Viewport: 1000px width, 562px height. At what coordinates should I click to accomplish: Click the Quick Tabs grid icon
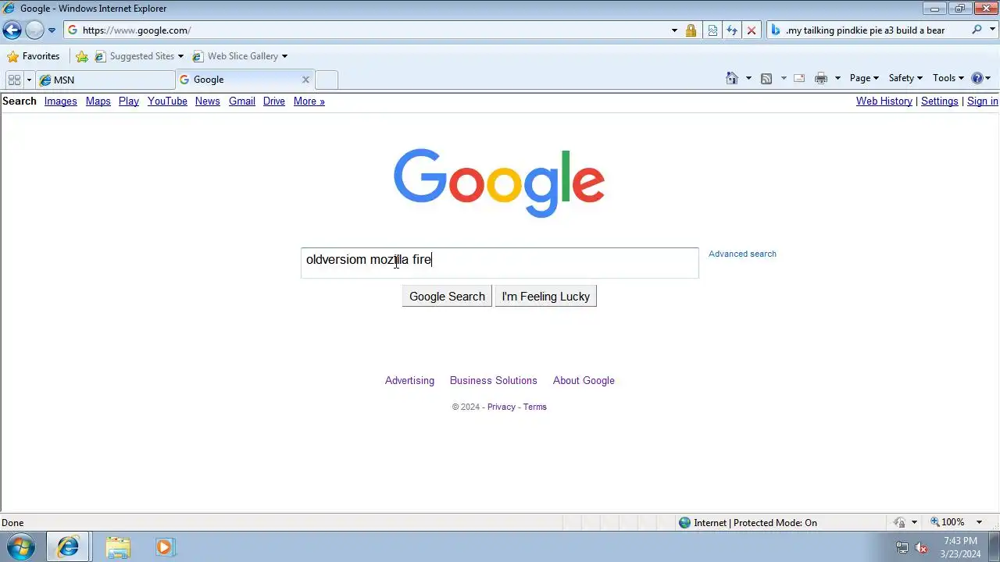[x=14, y=80]
